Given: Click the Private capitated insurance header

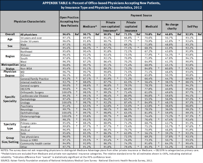Looking at the screenshot, I should pos(131,26).
